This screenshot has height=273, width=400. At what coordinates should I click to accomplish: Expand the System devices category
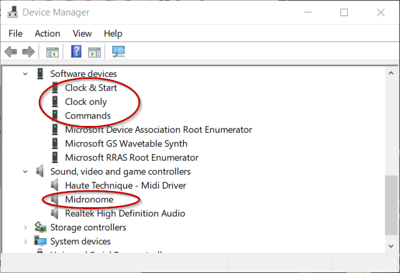(x=25, y=241)
